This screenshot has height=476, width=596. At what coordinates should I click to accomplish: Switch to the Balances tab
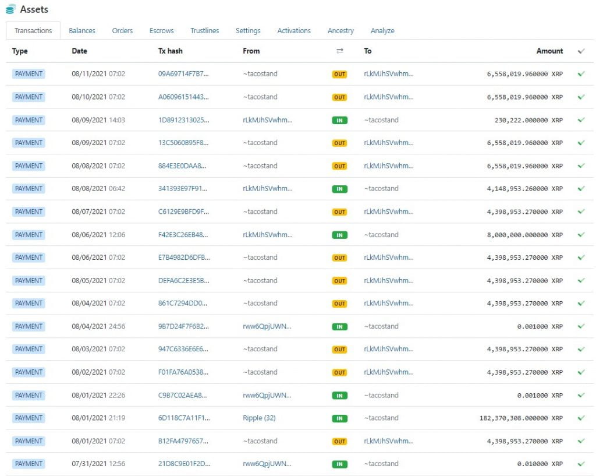[81, 30]
